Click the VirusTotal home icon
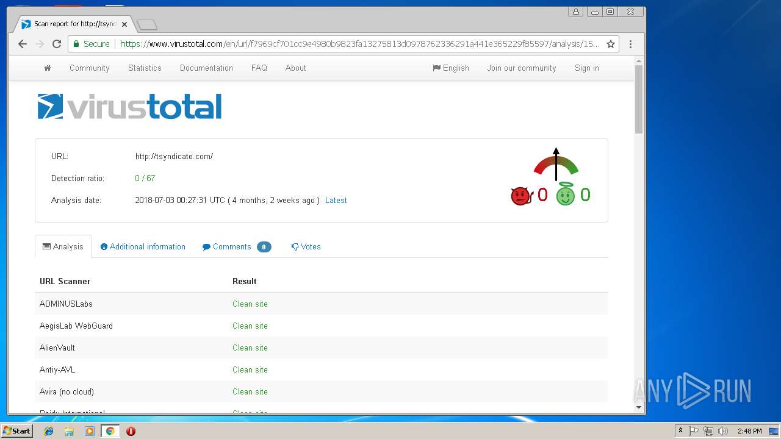781x439 pixels. tap(48, 68)
